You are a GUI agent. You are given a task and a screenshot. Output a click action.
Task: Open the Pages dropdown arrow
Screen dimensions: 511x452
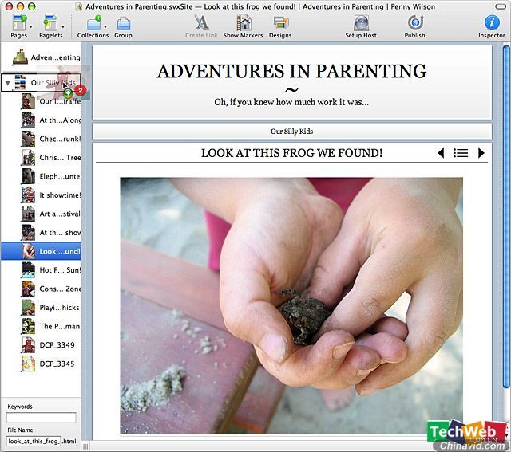[31, 26]
